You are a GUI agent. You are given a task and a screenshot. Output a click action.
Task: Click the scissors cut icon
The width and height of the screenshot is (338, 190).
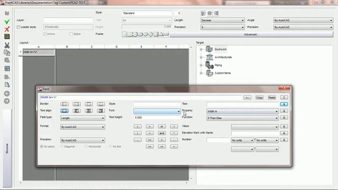tap(7, 45)
